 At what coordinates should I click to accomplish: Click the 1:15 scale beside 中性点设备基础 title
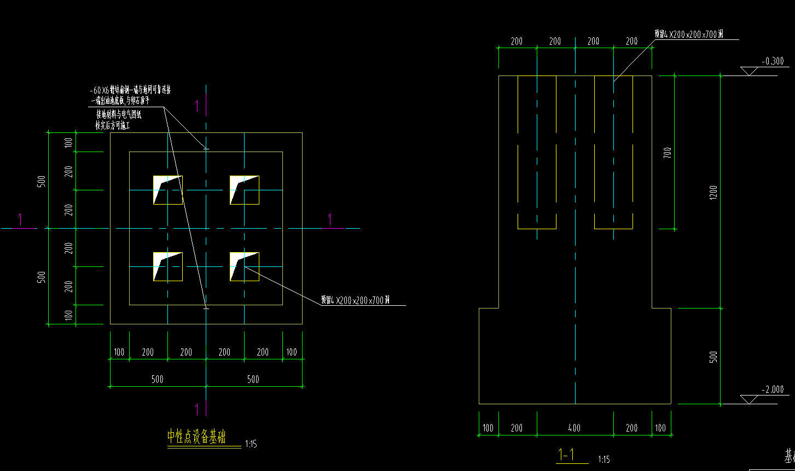click(x=251, y=444)
